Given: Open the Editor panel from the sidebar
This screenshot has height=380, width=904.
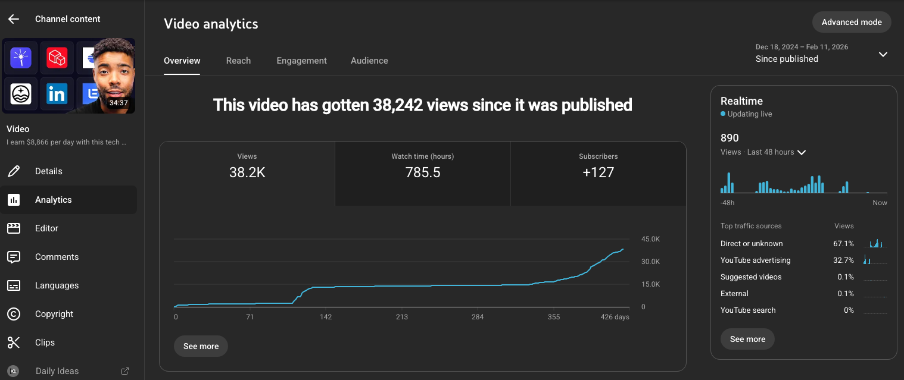Looking at the screenshot, I should [x=13, y=228].
